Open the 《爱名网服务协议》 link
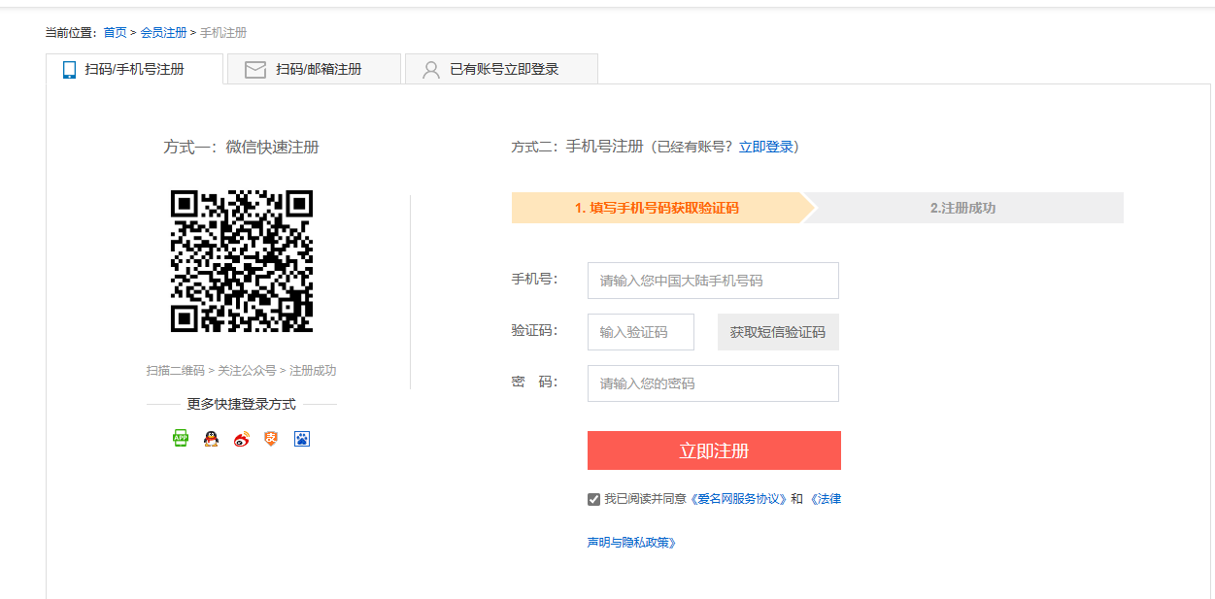The height and width of the screenshot is (599, 1215). pos(738,499)
